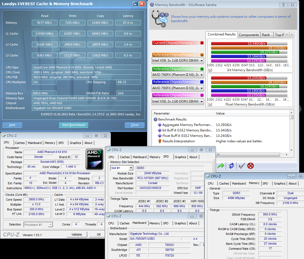304x259 pixels.
Task: Click the CPU Clock 3900.1 MHz field in EVEREST
Action: click(x=86, y=72)
